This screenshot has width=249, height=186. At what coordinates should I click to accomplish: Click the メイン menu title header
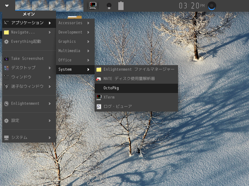point(29,14)
